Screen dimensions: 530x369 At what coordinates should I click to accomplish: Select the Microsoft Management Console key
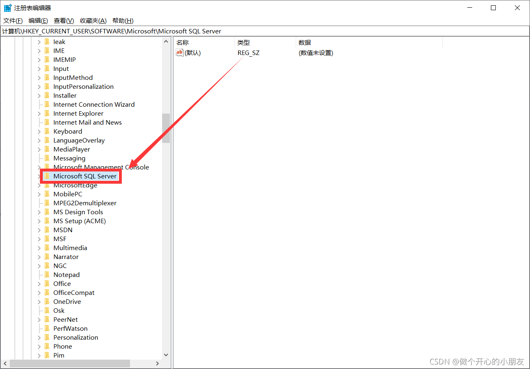(x=101, y=167)
